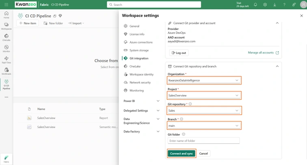Expand the Data Engineering/Science section

click(141, 121)
